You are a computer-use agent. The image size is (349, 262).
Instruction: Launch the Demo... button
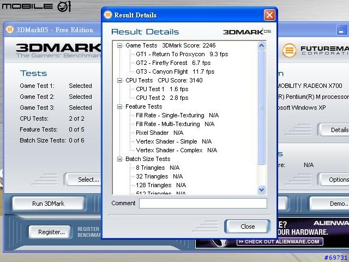330,204
